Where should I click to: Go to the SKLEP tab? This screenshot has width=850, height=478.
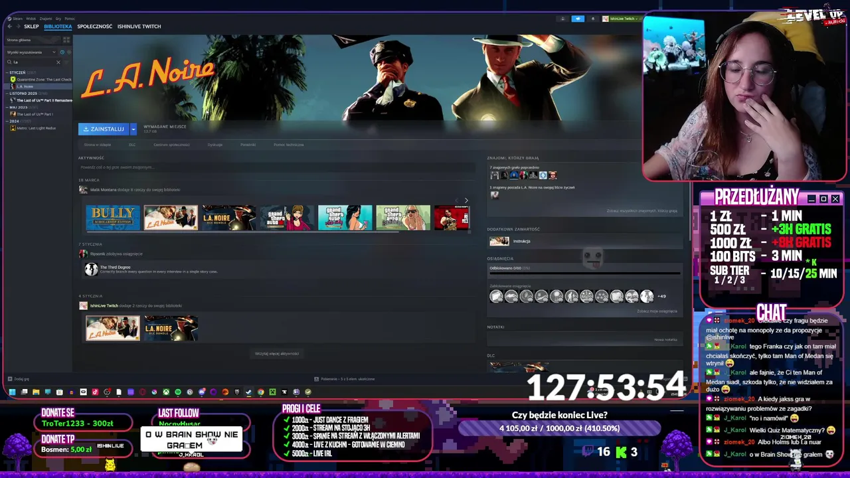[31, 27]
